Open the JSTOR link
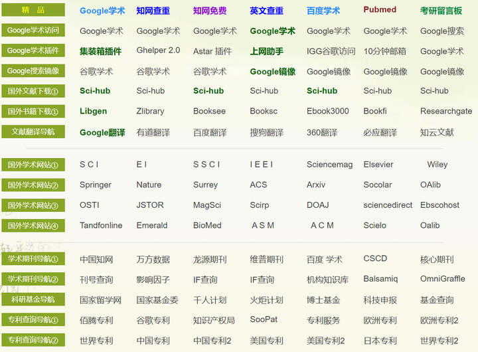This screenshot has height=352, width=478. (x=150, y=205)
